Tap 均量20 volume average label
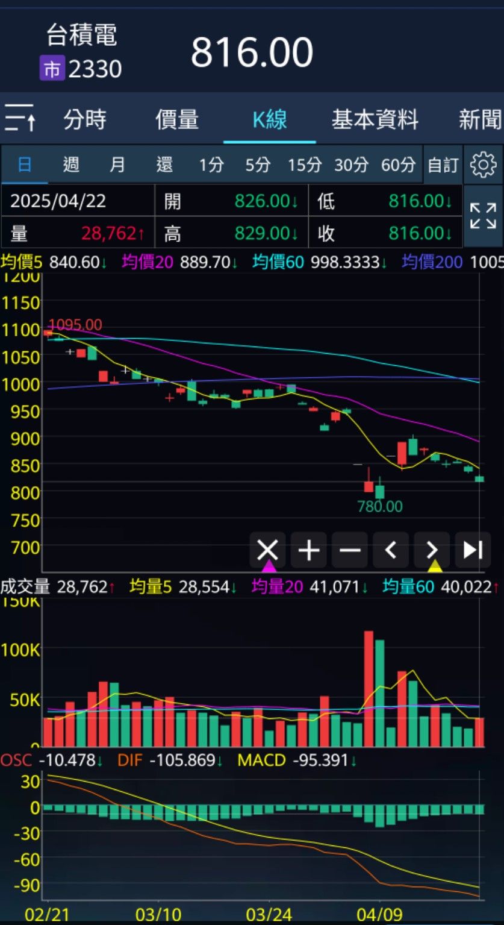 pyautogui.click(x=277, y=586)
